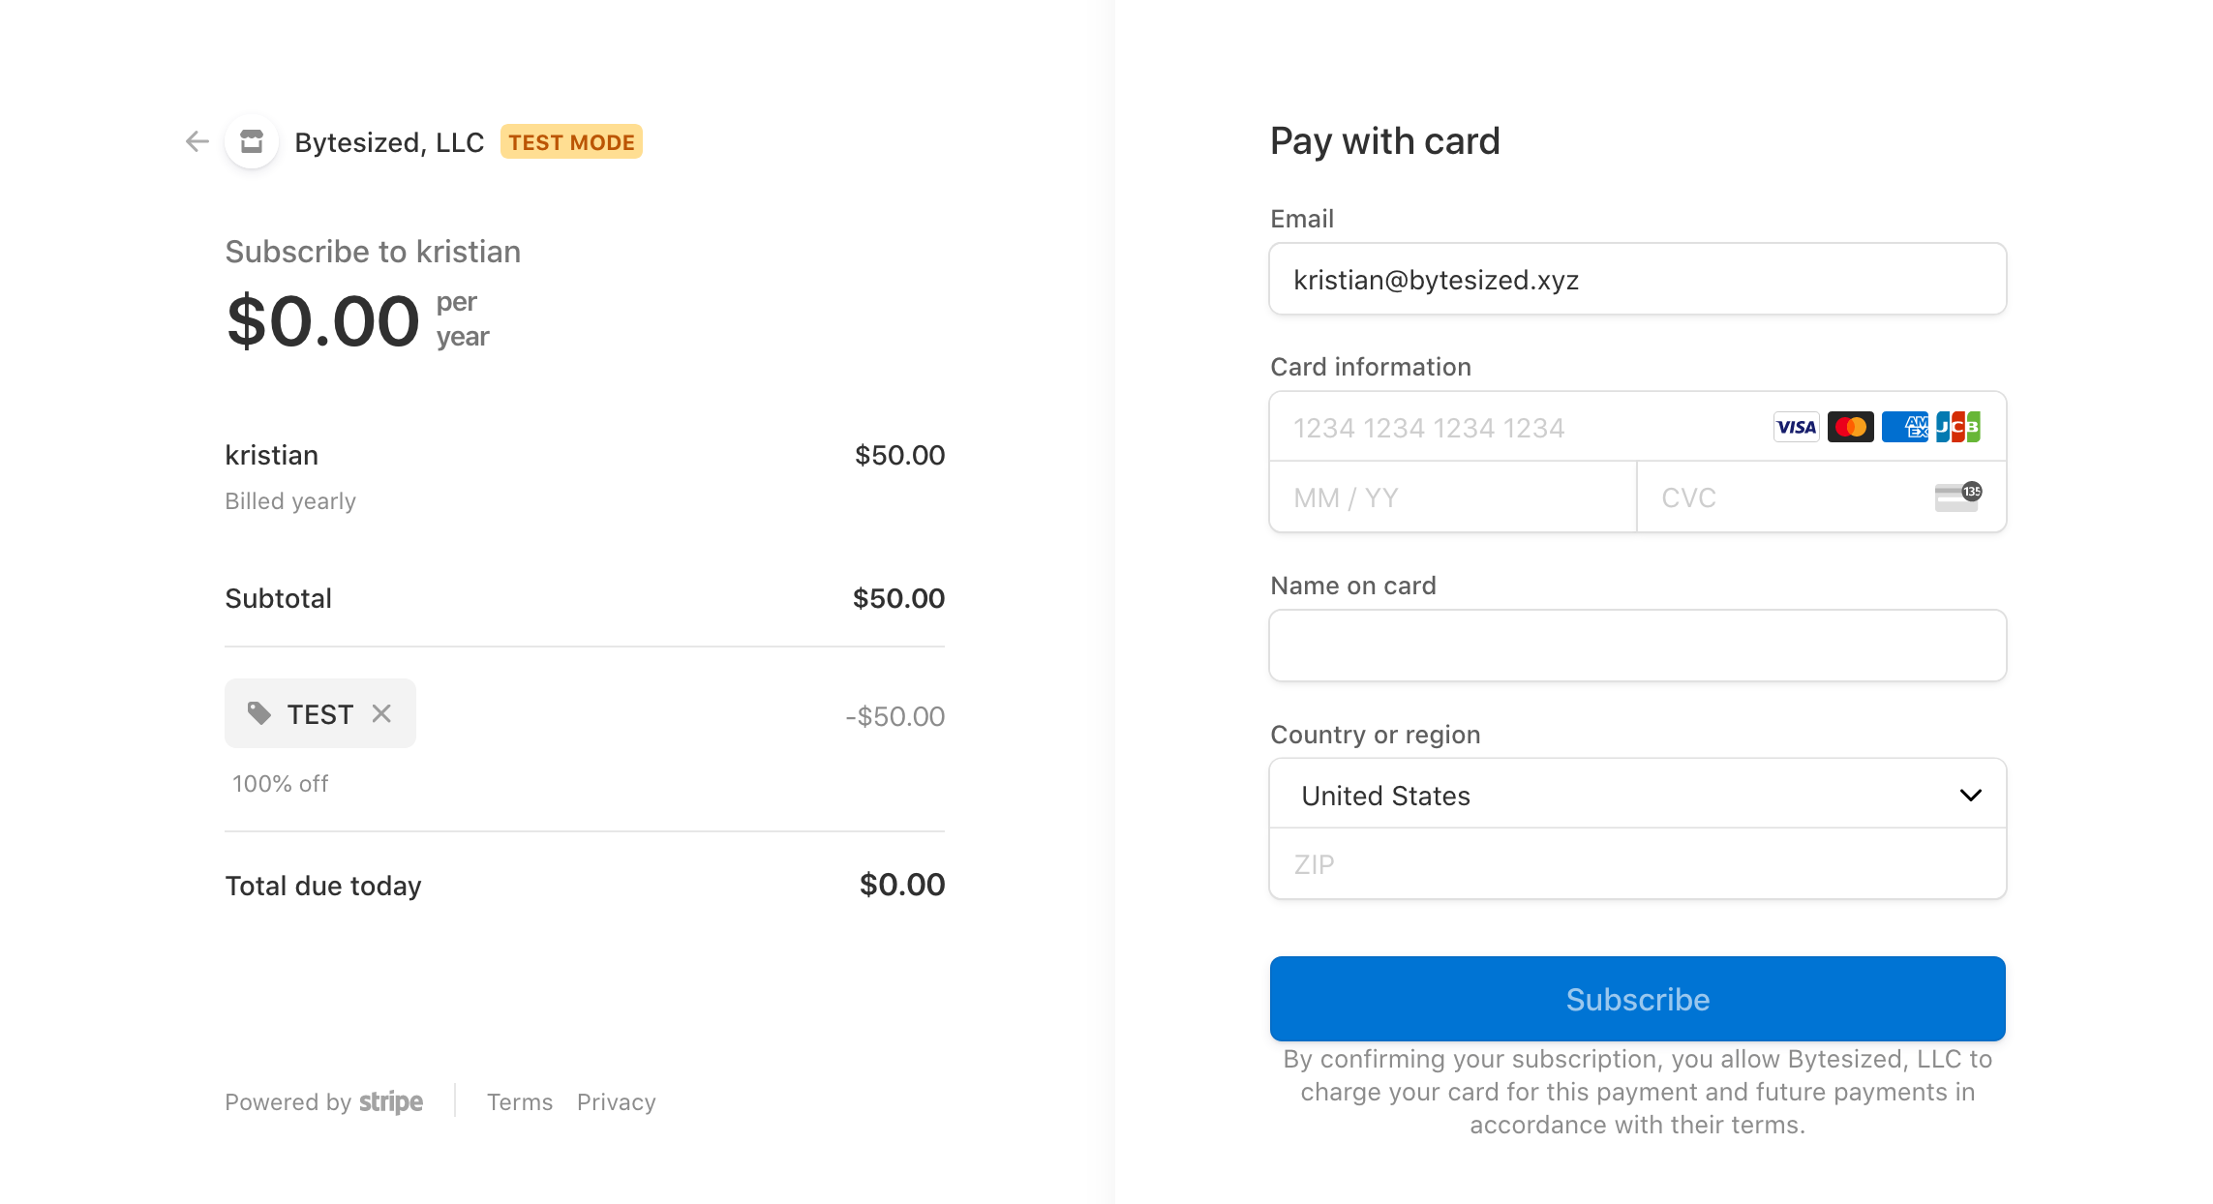Screen dimensions: 2213x1204
Task: Focus the Email input field
Action: (1638, 279)
